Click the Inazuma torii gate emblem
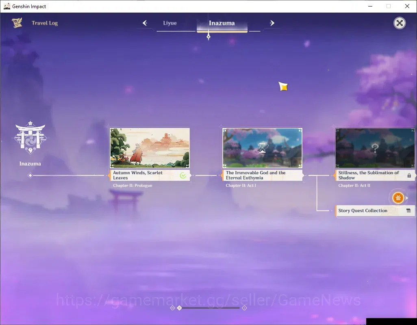Viewport: 417px width, 325px height. pos(30,138)
